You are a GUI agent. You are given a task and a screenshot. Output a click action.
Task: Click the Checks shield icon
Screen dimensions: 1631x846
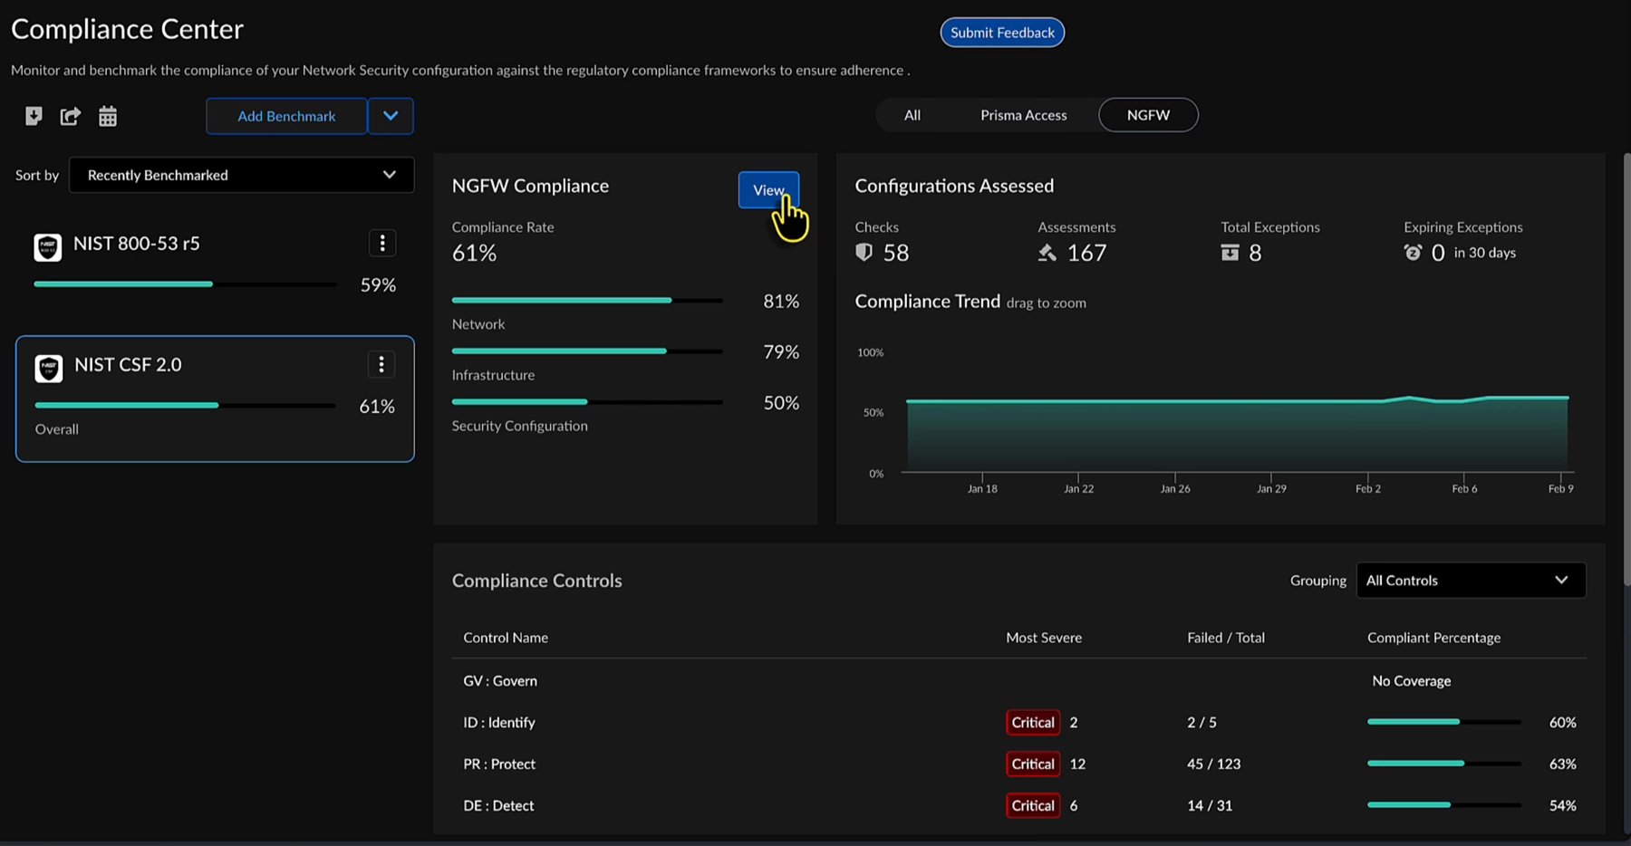[864, 253]
